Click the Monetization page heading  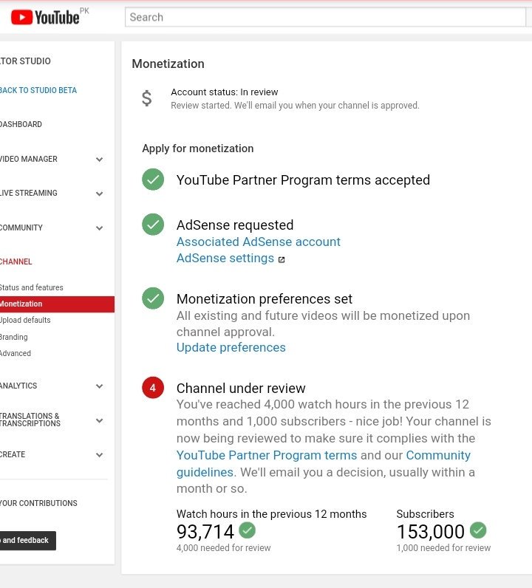pos(168,64)
